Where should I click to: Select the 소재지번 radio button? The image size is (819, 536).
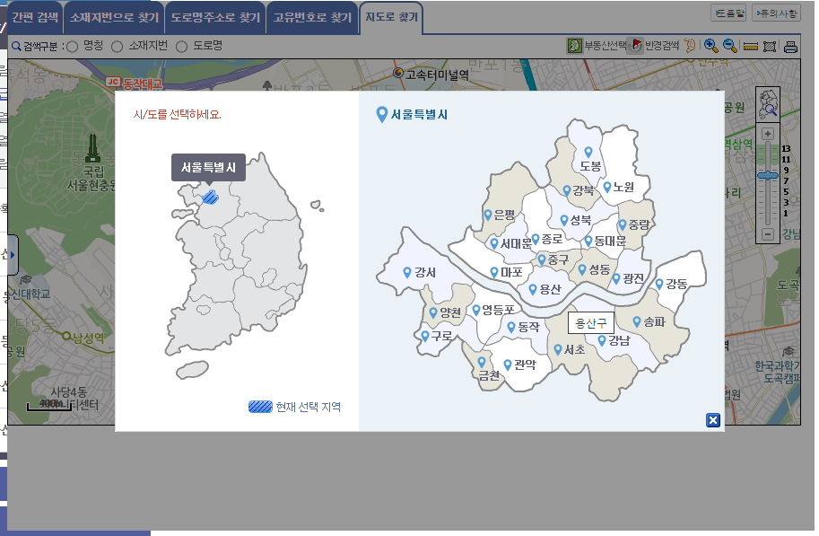click(117, 47)
